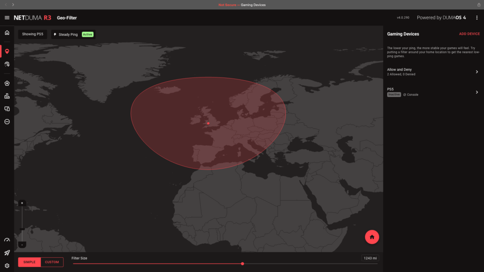Open the bar chart network monitor icon
This screenshot has height=272, width=484.
pyautogui.click(x=7, y=96)
